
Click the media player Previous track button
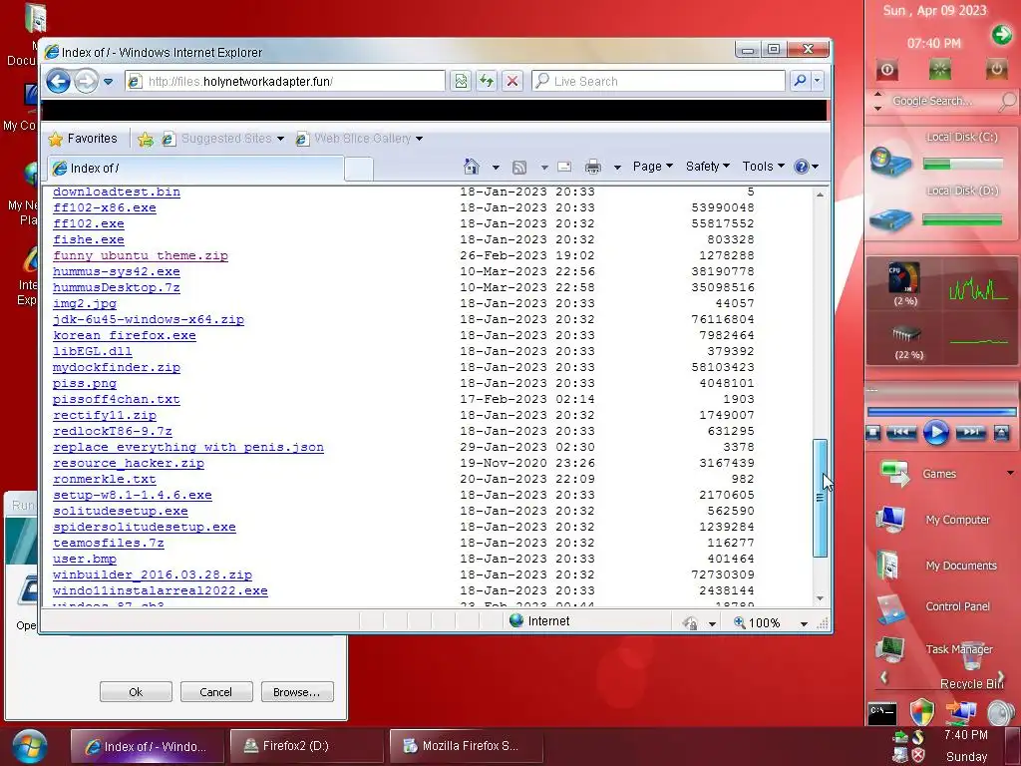pyautogui.click(x=901, y=432)
